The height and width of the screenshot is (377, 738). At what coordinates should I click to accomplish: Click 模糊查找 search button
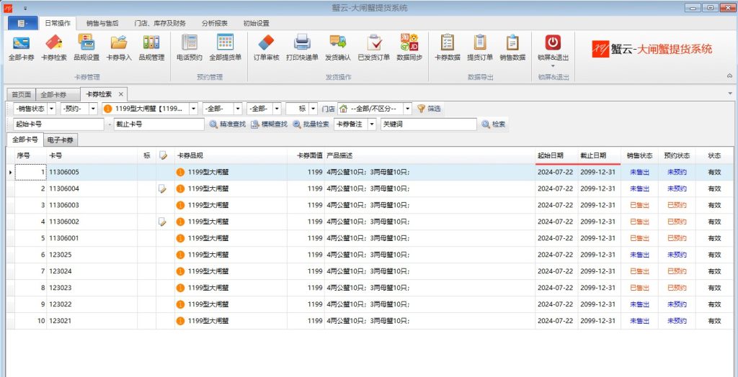269,124
